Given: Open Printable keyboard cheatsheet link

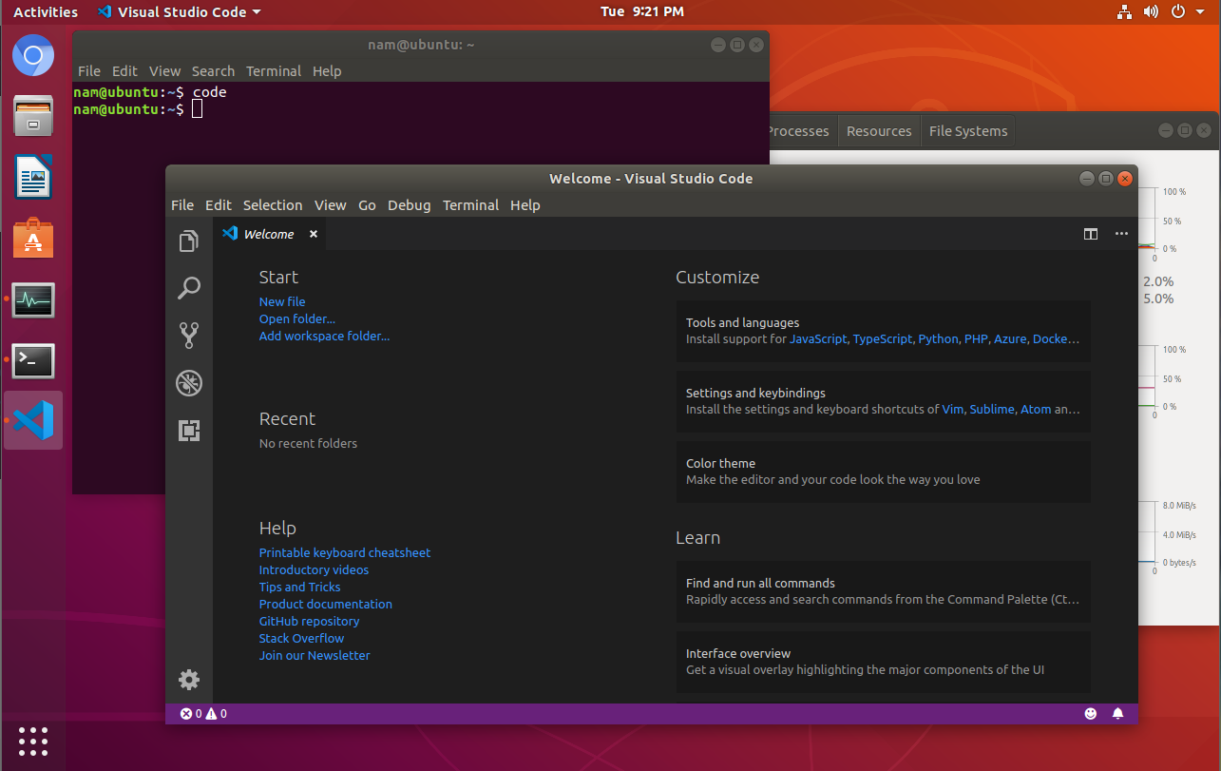Looking at the screenshot, I should pyautogui.click(x=345, y=553).
